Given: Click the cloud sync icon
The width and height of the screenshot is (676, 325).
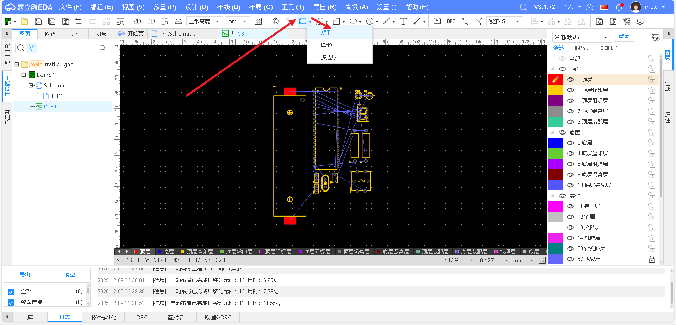Looking at the screenshot, I should click(x=589, y=7).
